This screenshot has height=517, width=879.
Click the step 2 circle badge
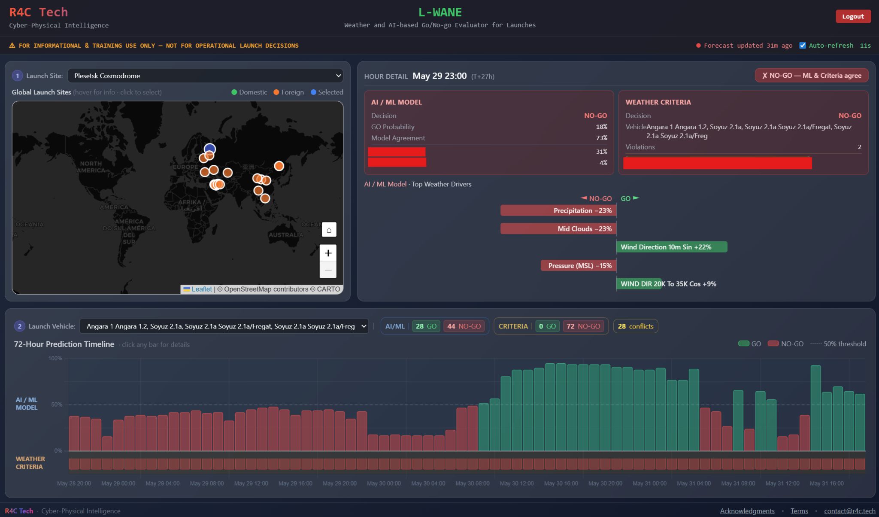pos(19,326)
